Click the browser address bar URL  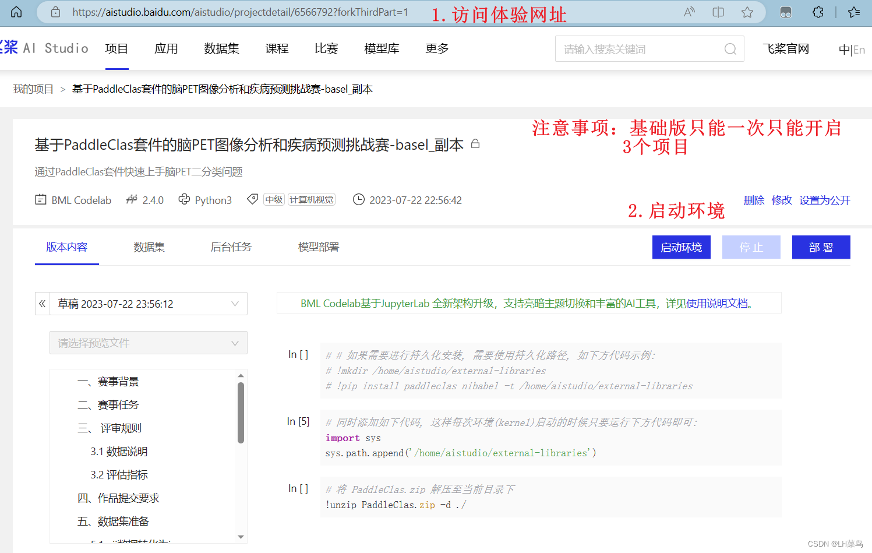(240, 12)
